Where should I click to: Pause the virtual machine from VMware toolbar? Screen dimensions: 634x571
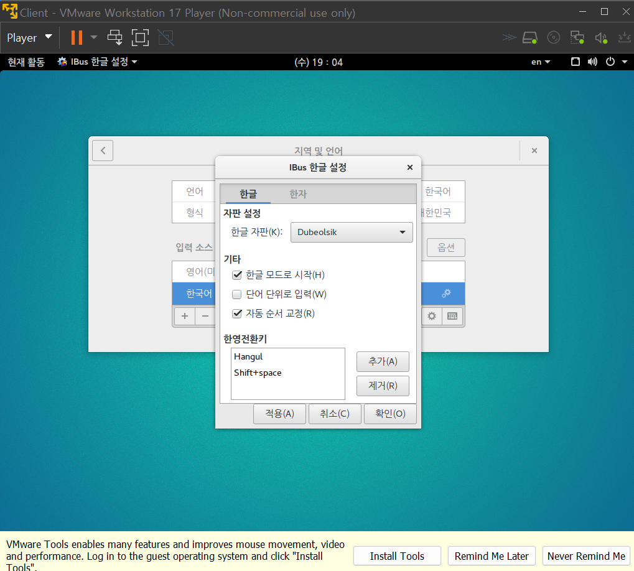pyautogui.click(x=77, y=37)
